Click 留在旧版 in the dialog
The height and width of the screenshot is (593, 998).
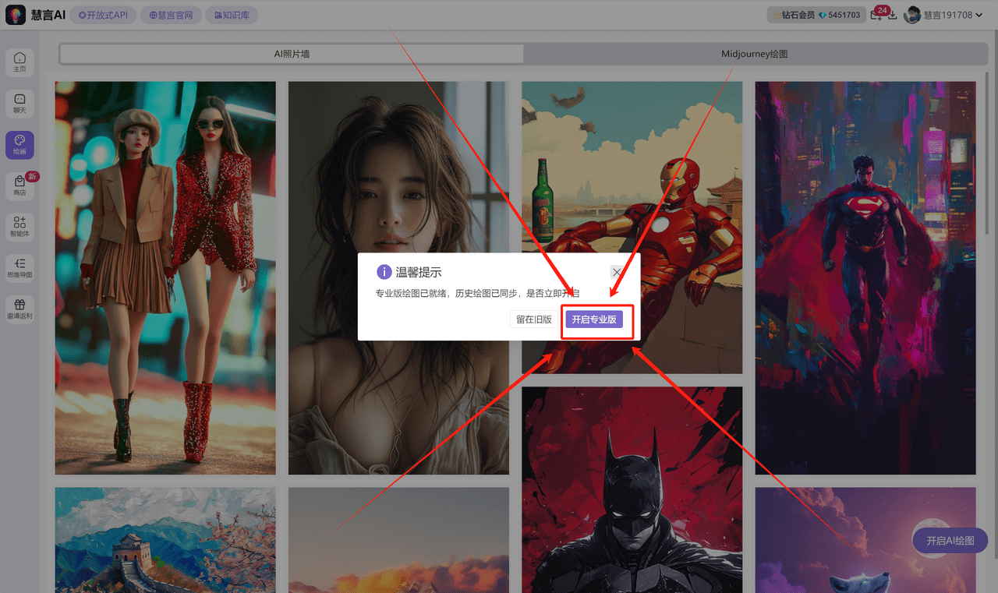pyautogui.click(x=534, y=319)
